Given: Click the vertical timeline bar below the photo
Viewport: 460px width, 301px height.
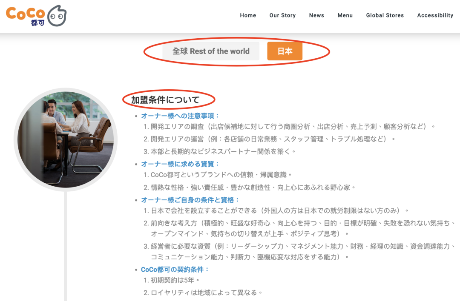Looking at the screenshot, I should (66, 247).
